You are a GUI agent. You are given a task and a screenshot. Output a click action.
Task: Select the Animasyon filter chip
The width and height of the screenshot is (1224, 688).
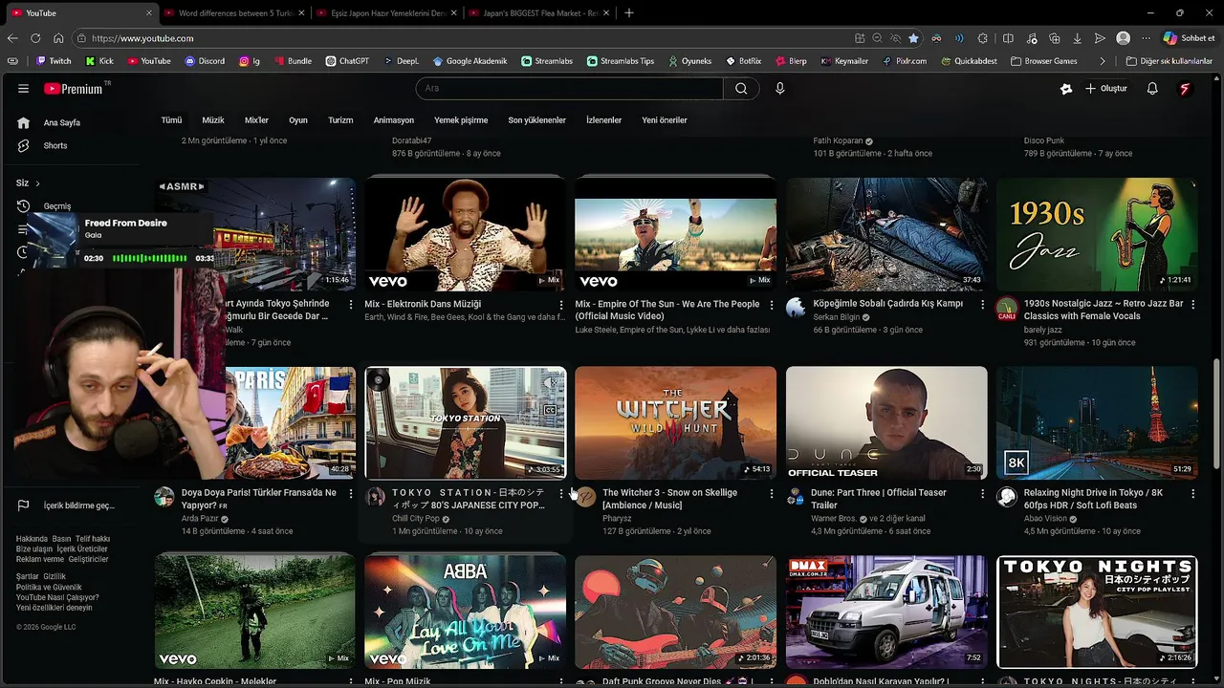[x=394, y=120]
